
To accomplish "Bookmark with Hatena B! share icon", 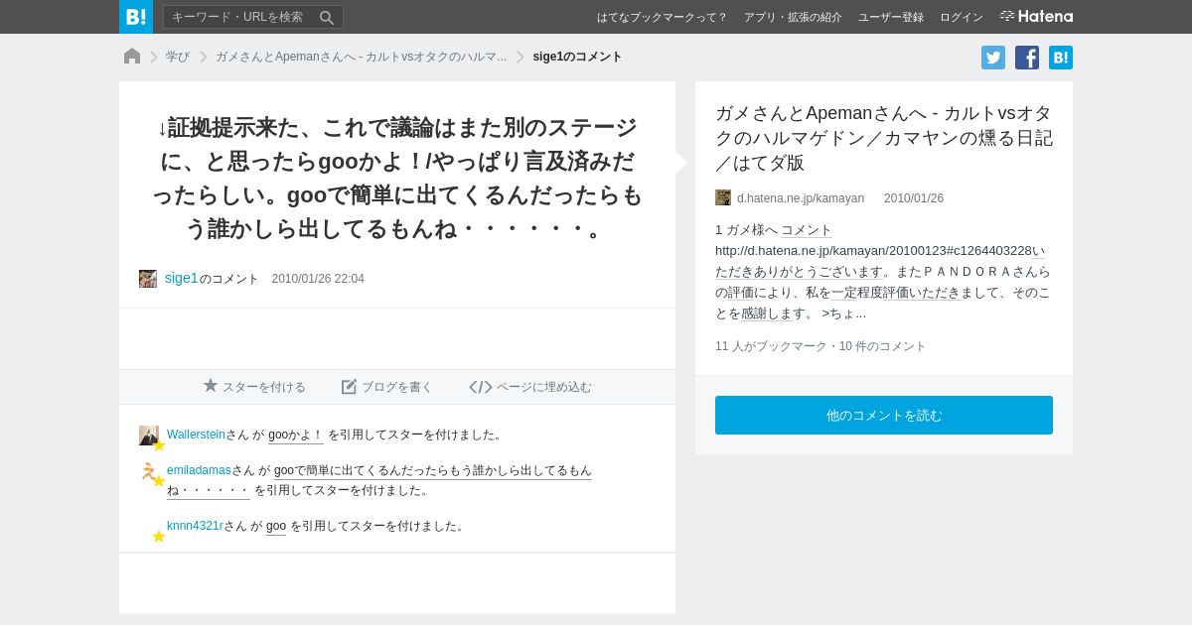I will click(x=1061, y=58).
